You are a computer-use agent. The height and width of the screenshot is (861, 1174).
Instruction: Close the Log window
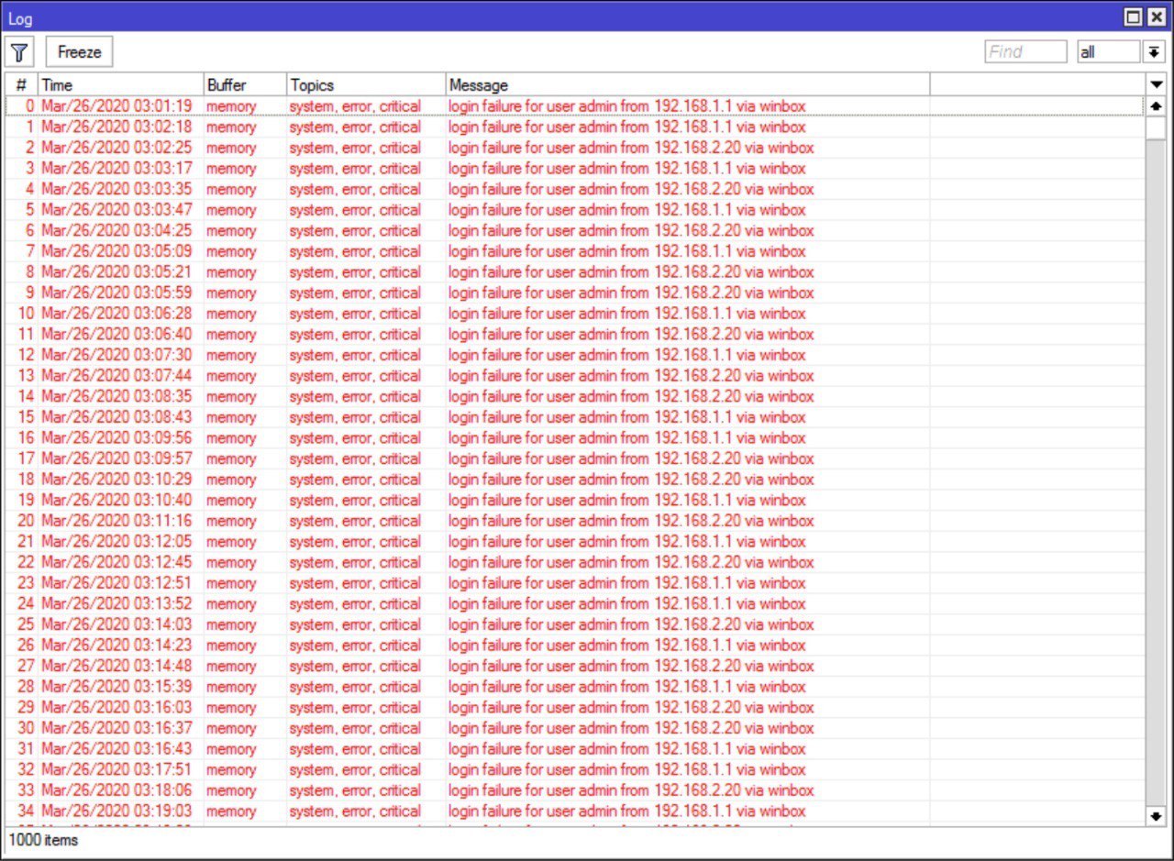tap(1156, 17)
